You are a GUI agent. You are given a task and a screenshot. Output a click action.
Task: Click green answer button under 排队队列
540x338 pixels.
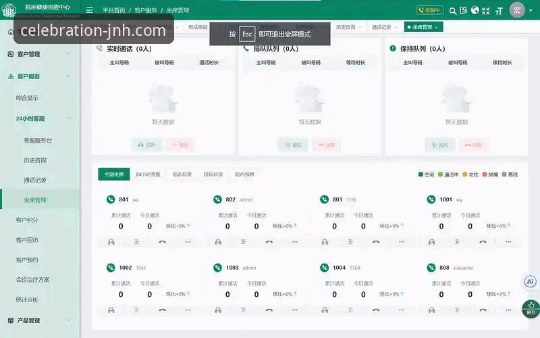tap(294, 145)
